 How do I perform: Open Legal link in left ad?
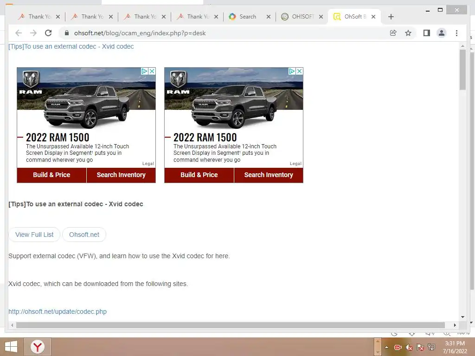click(x=148, y=164)
